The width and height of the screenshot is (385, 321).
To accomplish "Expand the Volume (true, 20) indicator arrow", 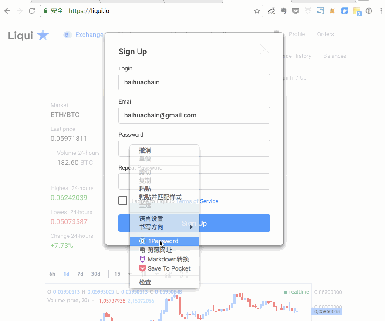I will (93, 301).
